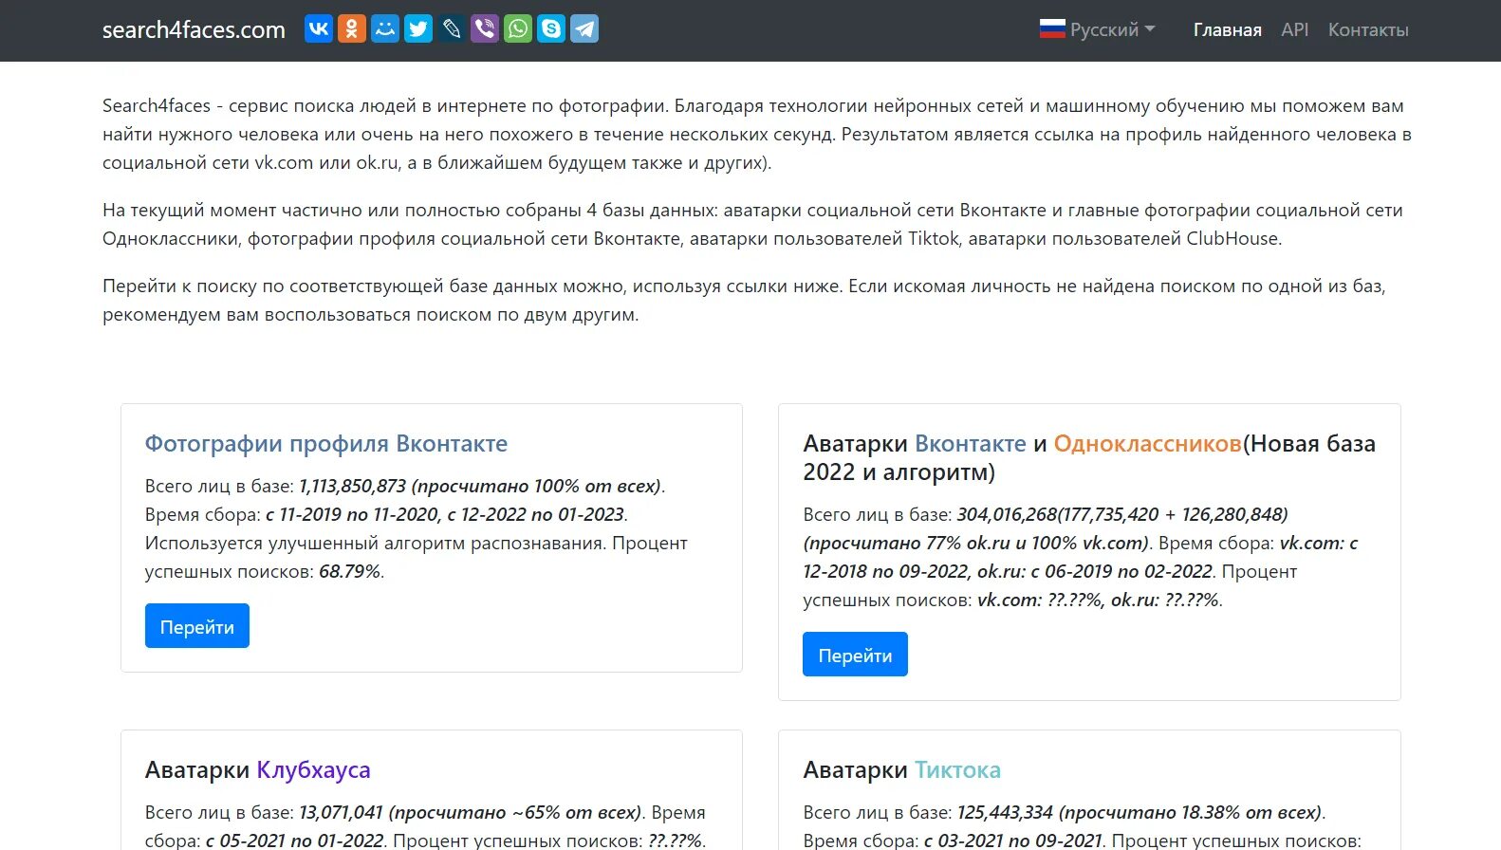
Task: Click the text 'с 05-2021 по 01-2022'
Action: 294,841
